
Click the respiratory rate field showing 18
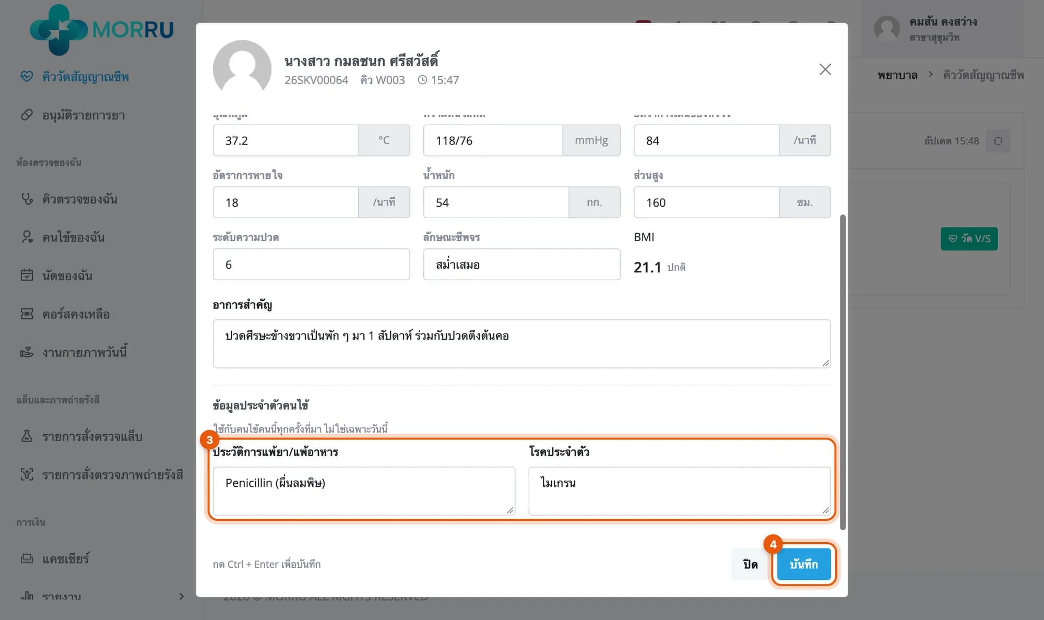[286, 202]
